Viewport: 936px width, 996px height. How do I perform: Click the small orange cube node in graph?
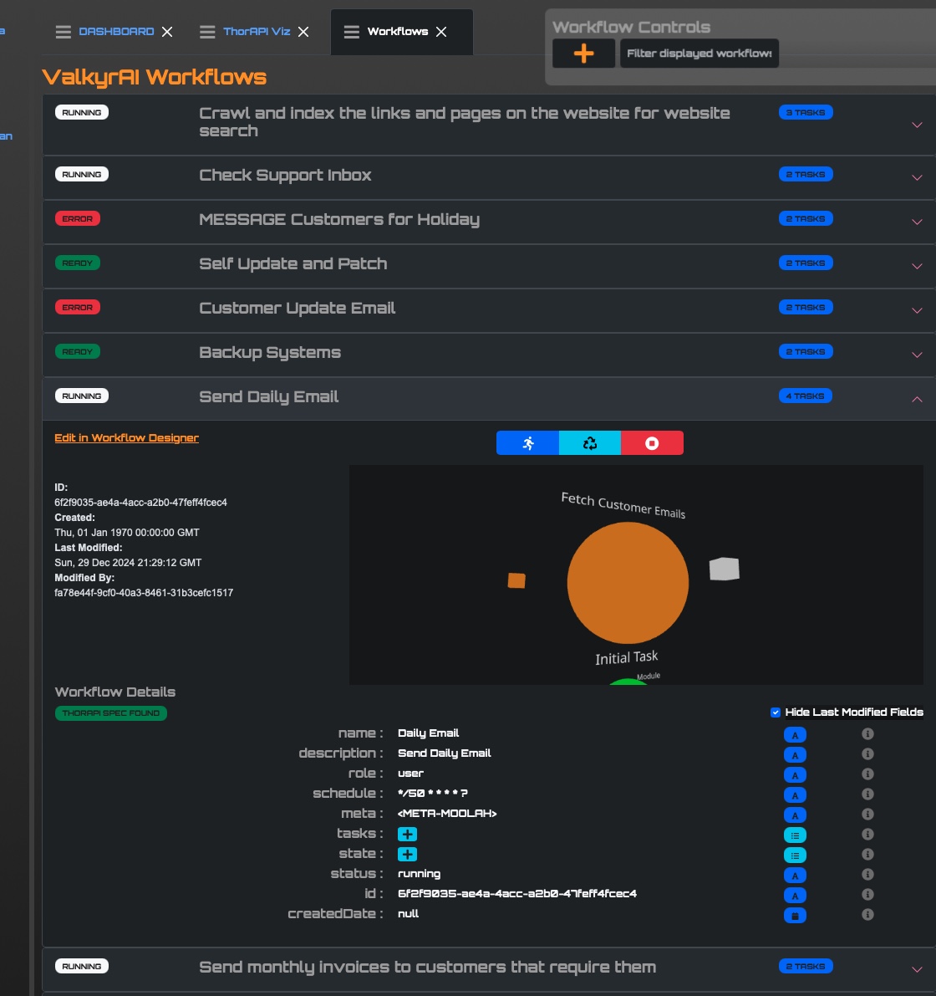pyautogui.click(x=516, y=580)
